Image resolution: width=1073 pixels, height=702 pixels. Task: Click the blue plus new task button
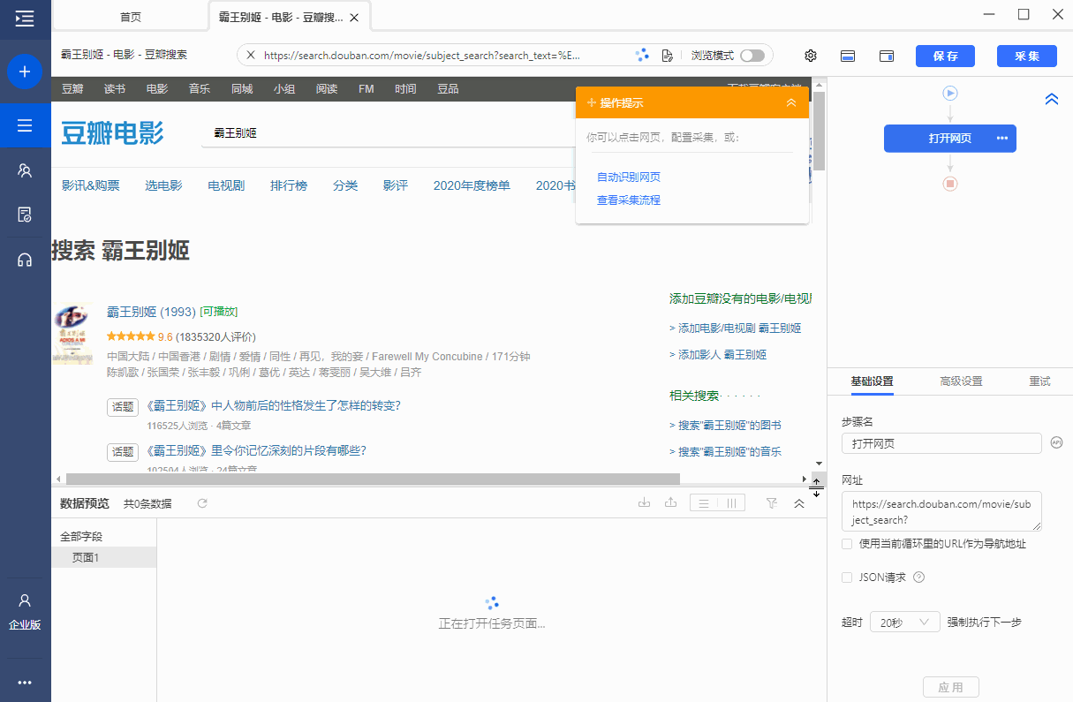point(25,72)
